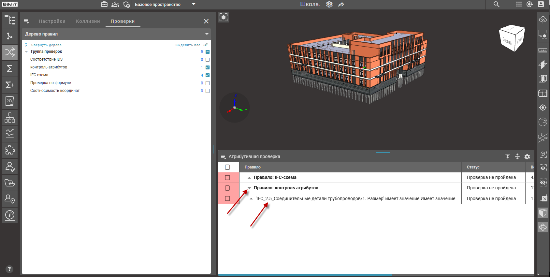Click the fit-to-view icon in 3D viewport
This screenshot has height=277, width=550.
pyautogui.click(x=224, y=17)
